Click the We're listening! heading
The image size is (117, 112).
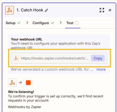pos(21,92)
